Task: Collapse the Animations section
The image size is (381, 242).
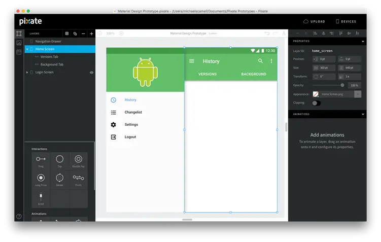Action: pos(363,114)
